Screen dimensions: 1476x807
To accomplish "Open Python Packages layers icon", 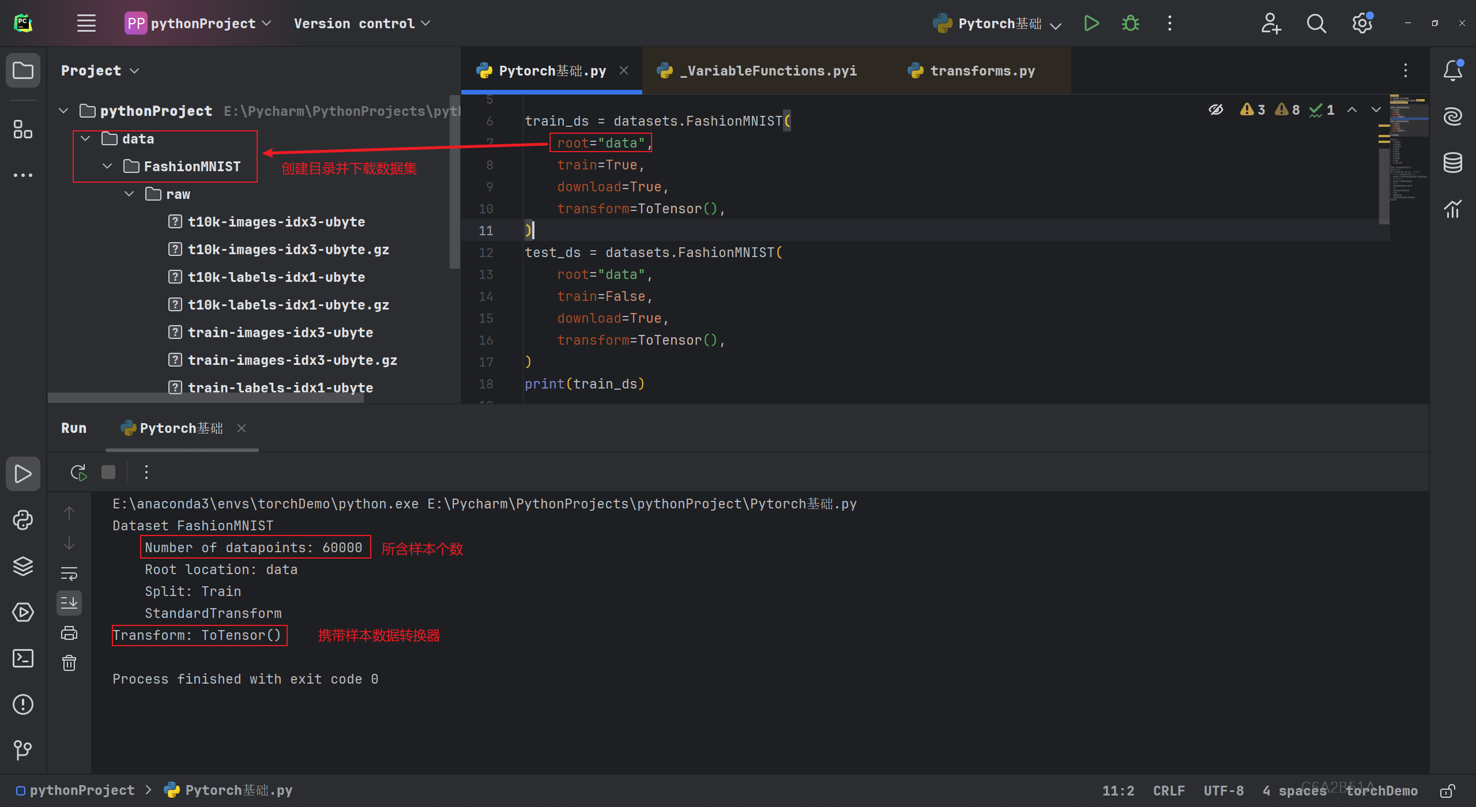I will (23, 566).
